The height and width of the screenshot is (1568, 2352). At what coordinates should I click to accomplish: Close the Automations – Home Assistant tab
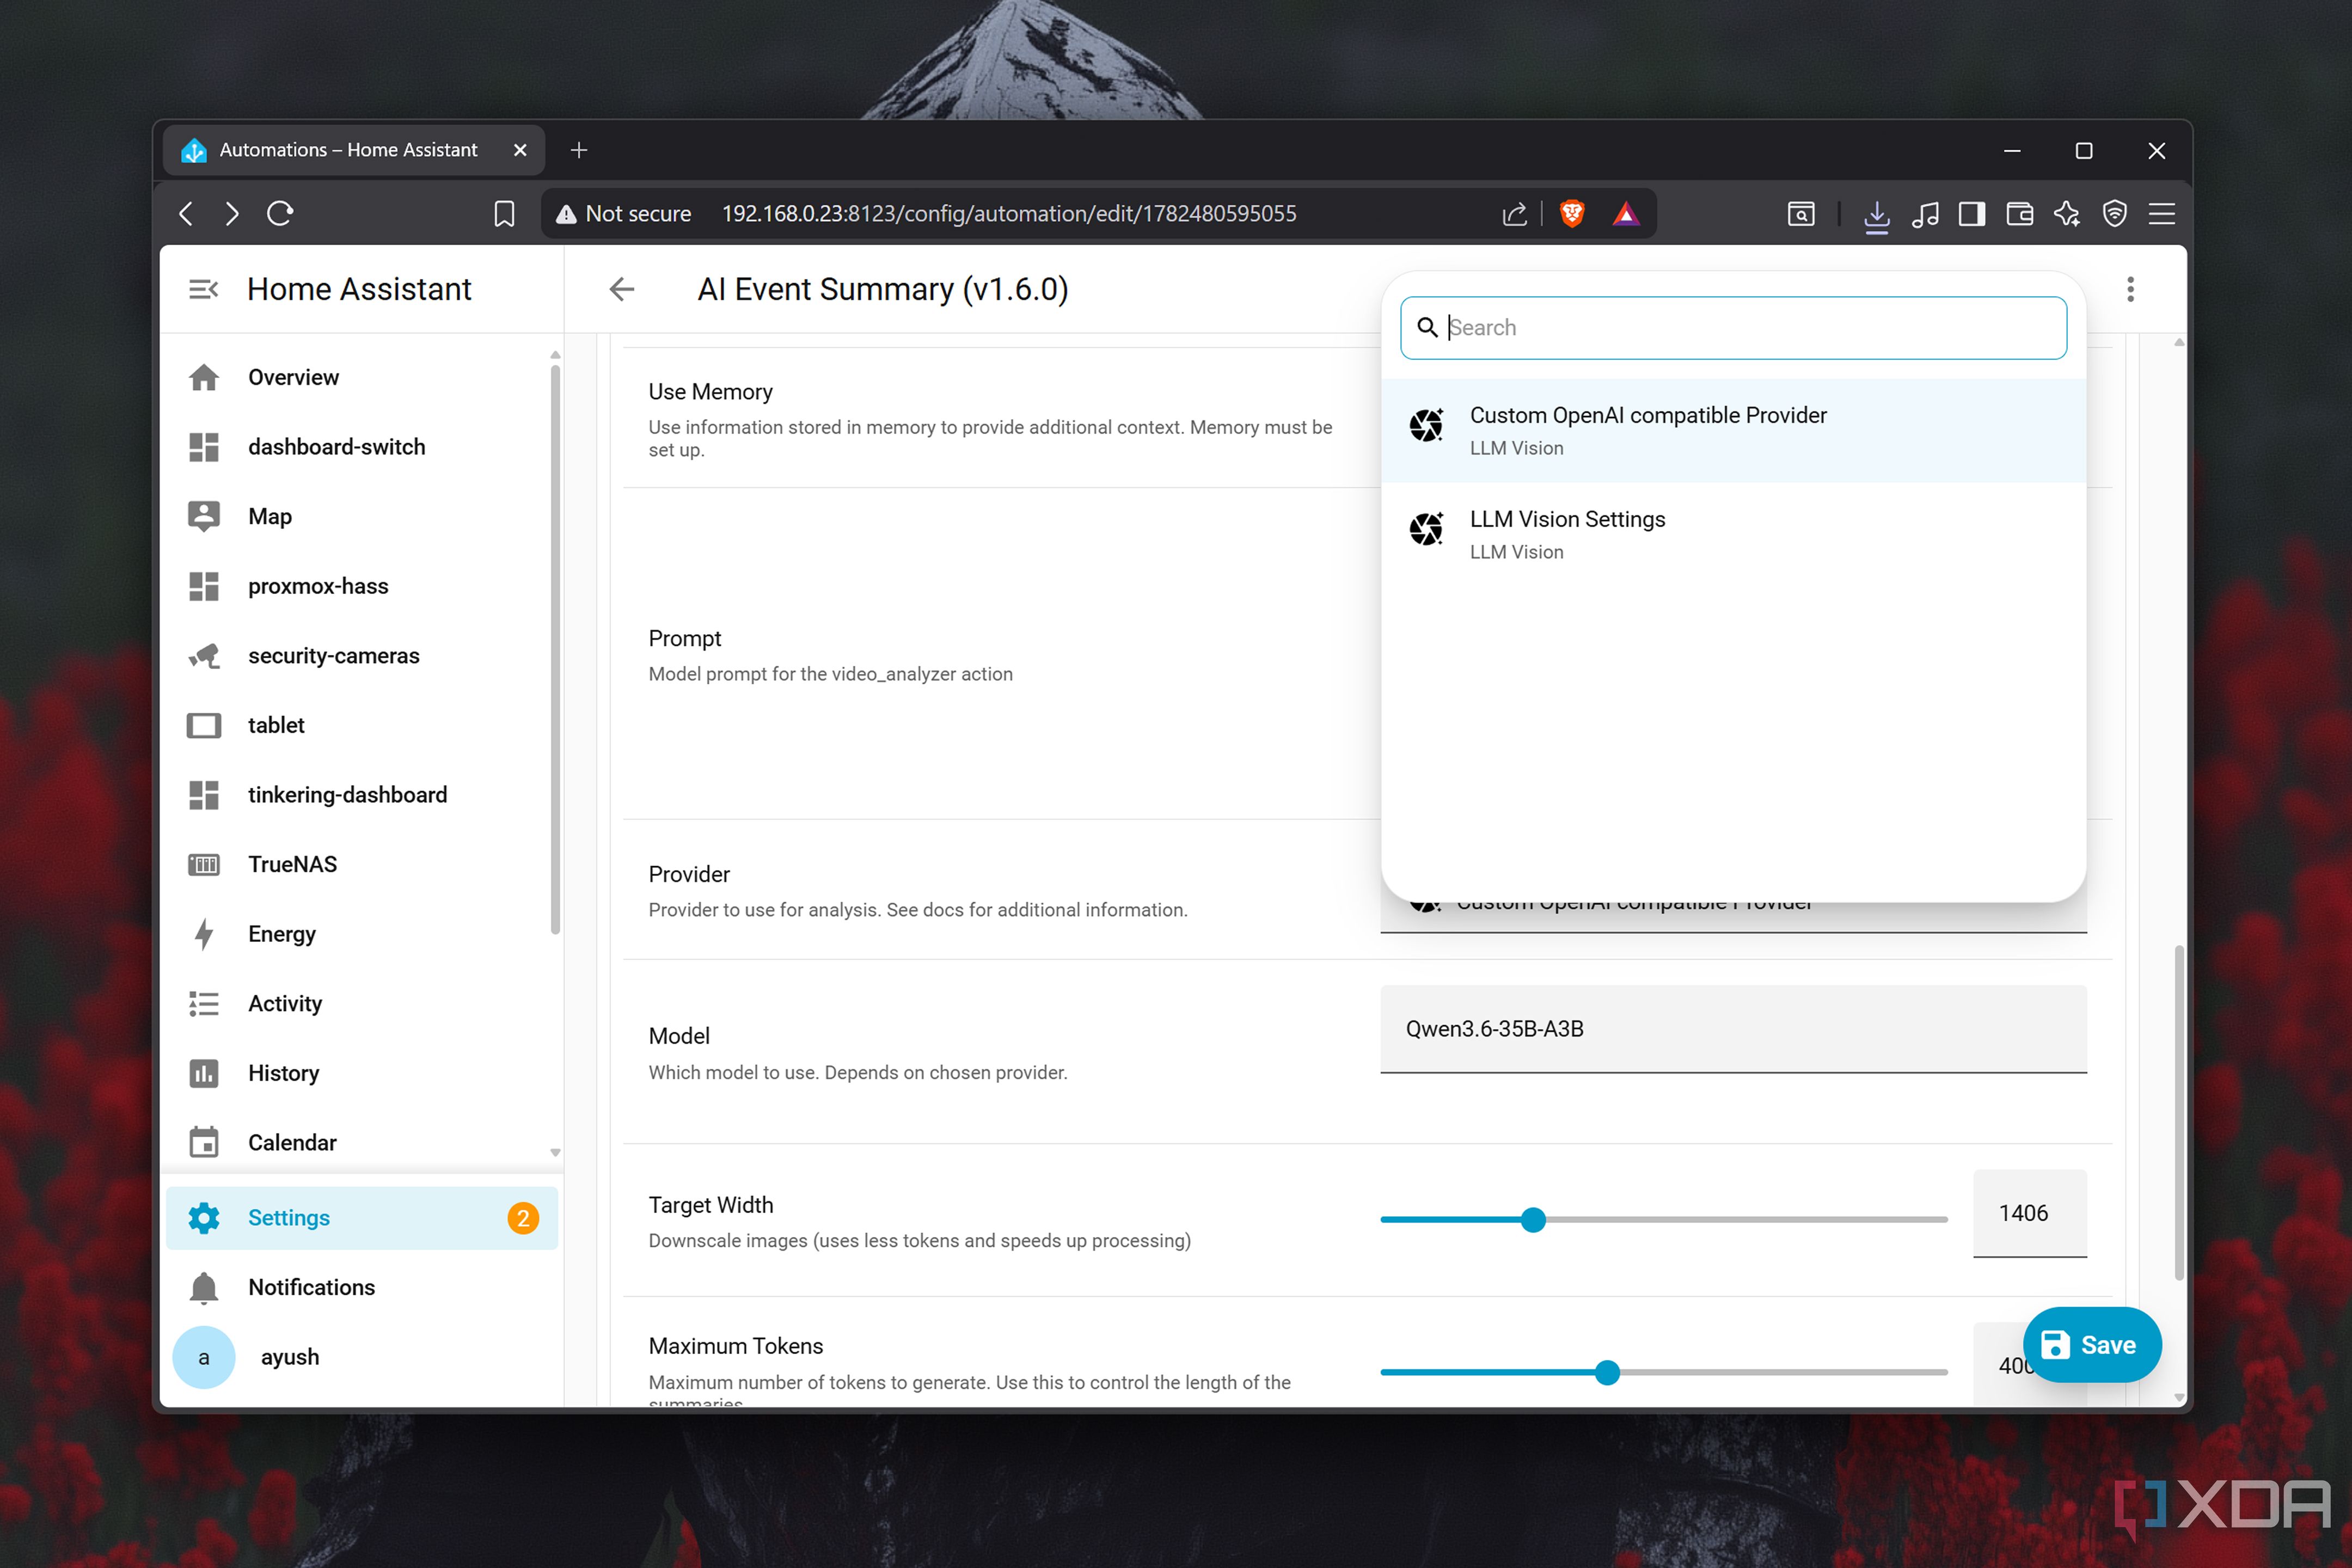pos(520,150)
